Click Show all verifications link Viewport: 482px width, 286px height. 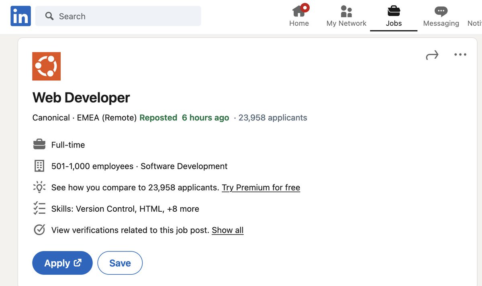click(228, 230)
